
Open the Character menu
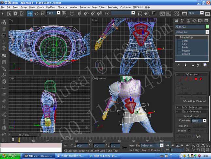tap(63, 7)
